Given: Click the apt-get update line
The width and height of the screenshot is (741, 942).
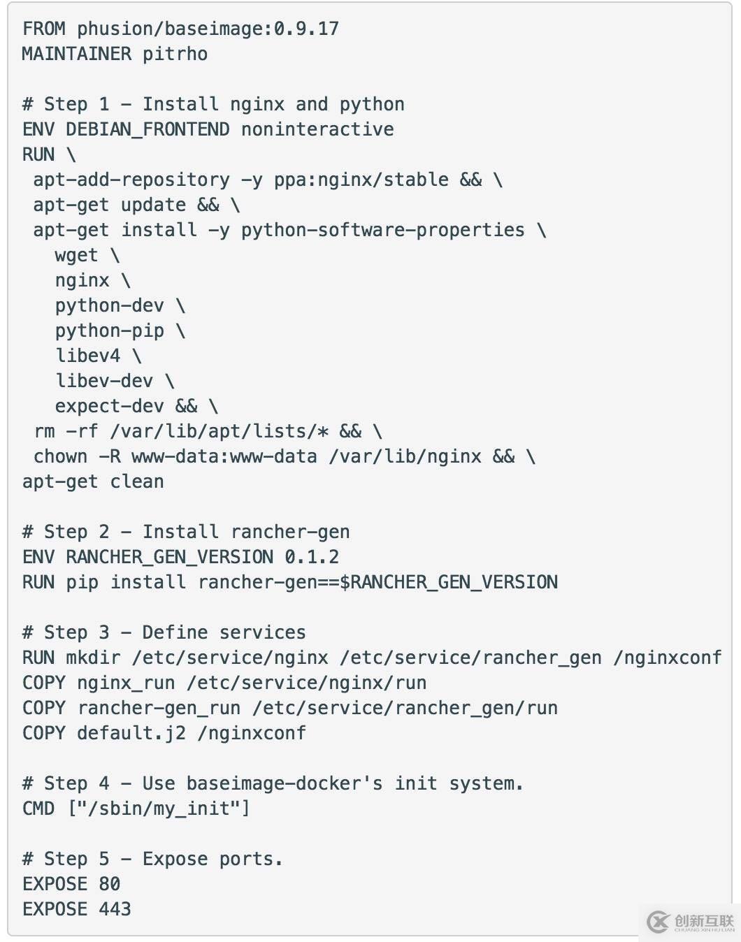Looking at the screenshot, I should 136,205.
